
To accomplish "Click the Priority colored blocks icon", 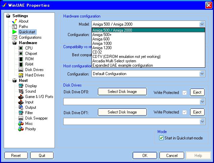I will 21,129.
